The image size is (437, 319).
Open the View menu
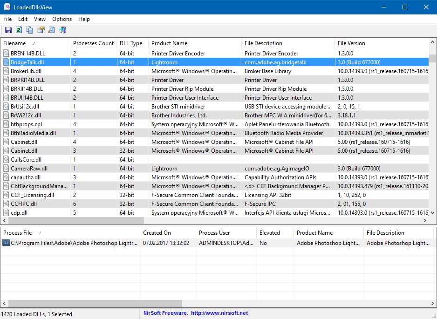tap(40, 19)
